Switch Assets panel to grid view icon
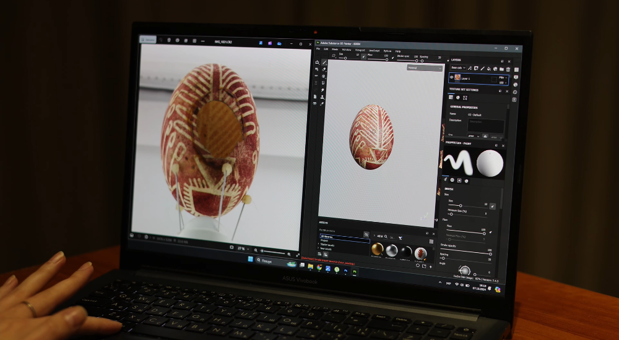The image size is (619, 340). coord(431,241)
